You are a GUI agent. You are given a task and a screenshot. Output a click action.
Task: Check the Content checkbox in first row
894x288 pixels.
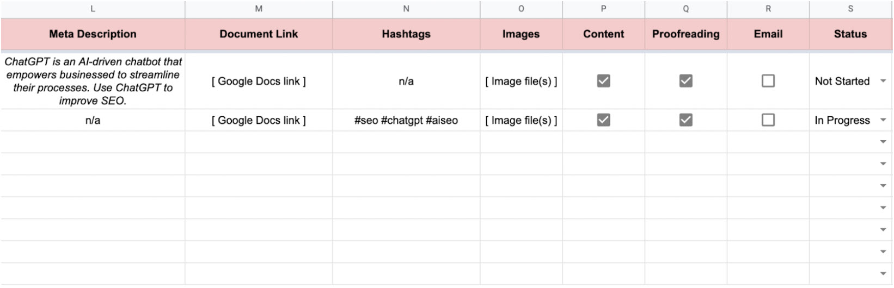point(603,81)
